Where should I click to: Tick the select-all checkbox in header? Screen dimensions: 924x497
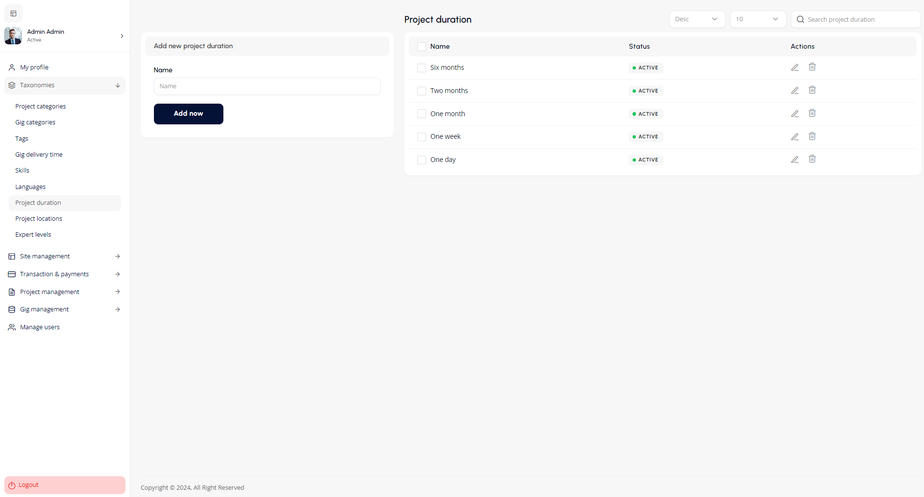(421, 47)
